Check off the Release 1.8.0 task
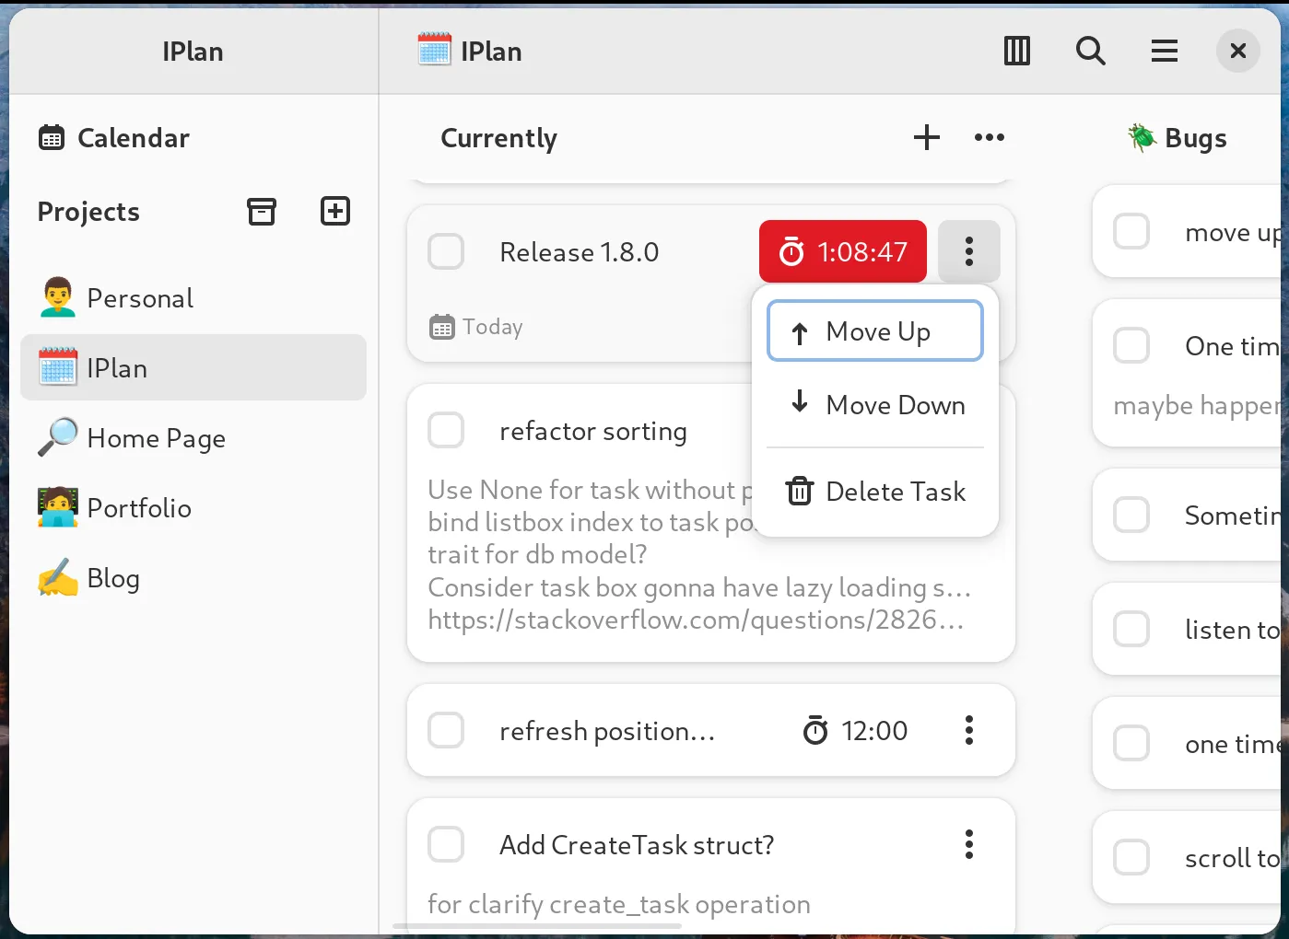Image resolution: width=1289 pixels, height=939 pixels. [446, 251]
